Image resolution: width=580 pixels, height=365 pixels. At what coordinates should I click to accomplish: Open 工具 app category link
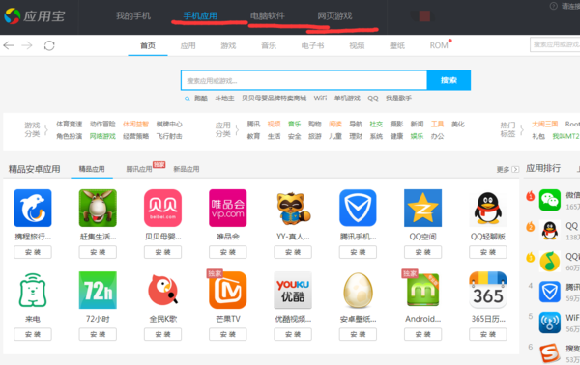(437, 125)
